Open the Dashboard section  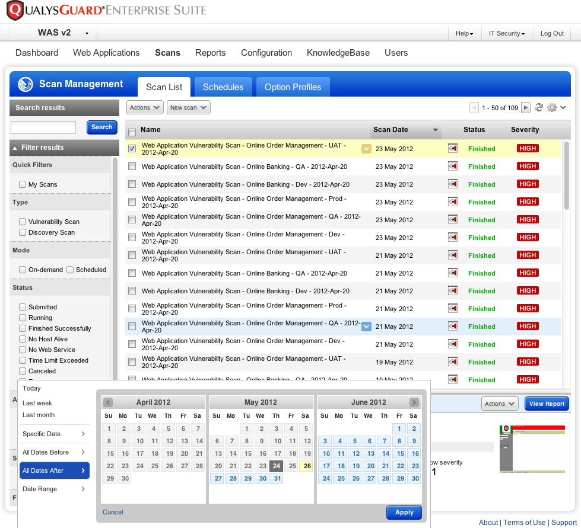(37, 53)
